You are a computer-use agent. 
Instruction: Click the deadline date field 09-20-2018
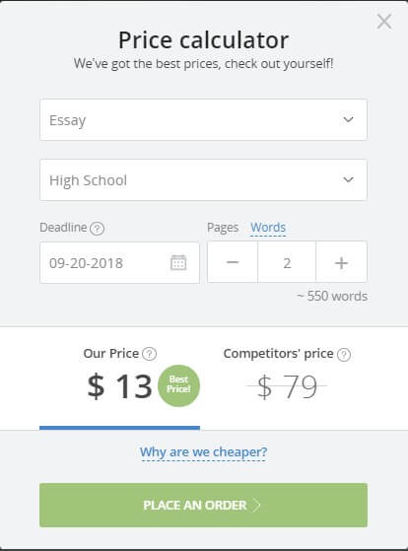119,262
